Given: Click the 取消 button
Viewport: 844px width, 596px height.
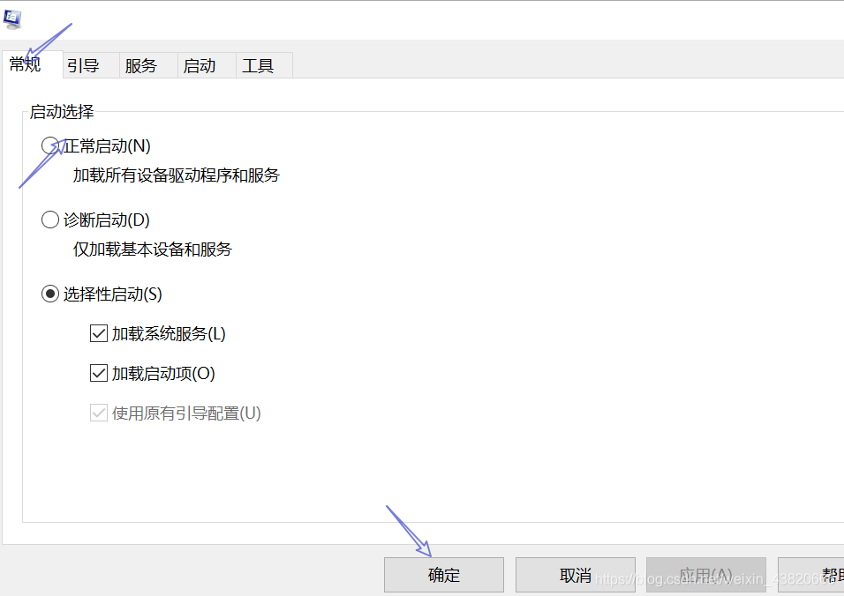Looking at the screenshot, I should [x=576, y=575].
